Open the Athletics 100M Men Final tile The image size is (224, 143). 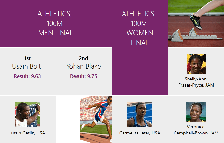coord(56,24)
